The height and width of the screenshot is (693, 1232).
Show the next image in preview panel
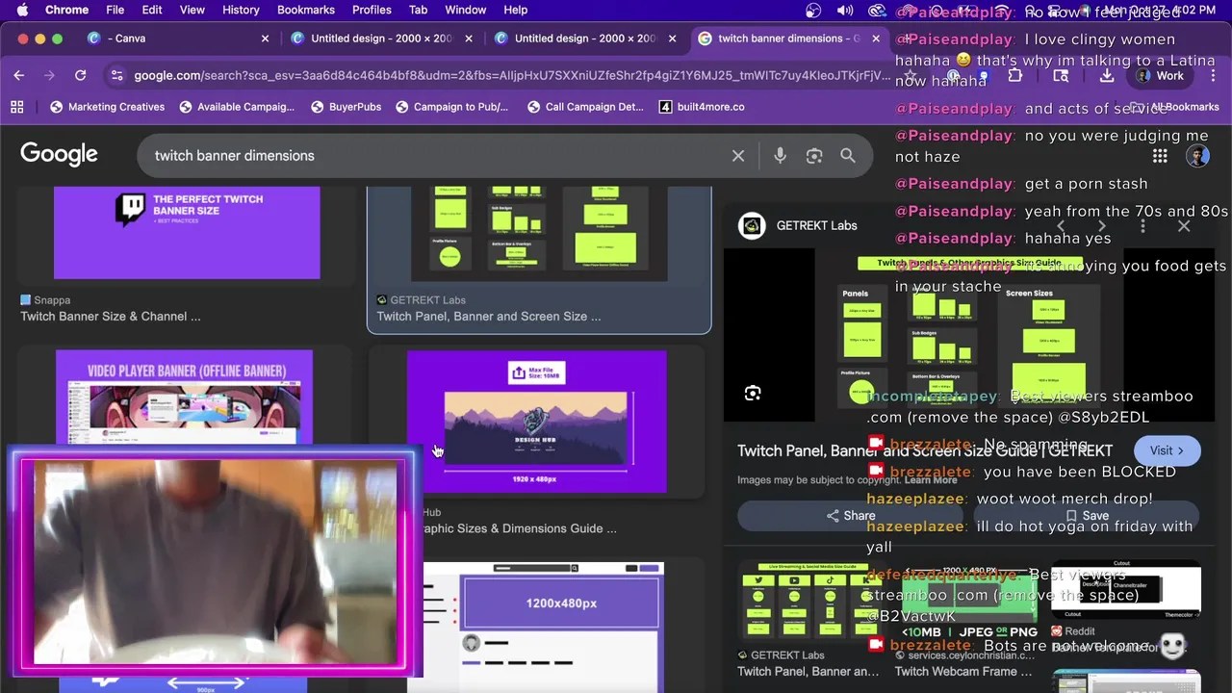pyautogui.click(x=1102, y=226)
